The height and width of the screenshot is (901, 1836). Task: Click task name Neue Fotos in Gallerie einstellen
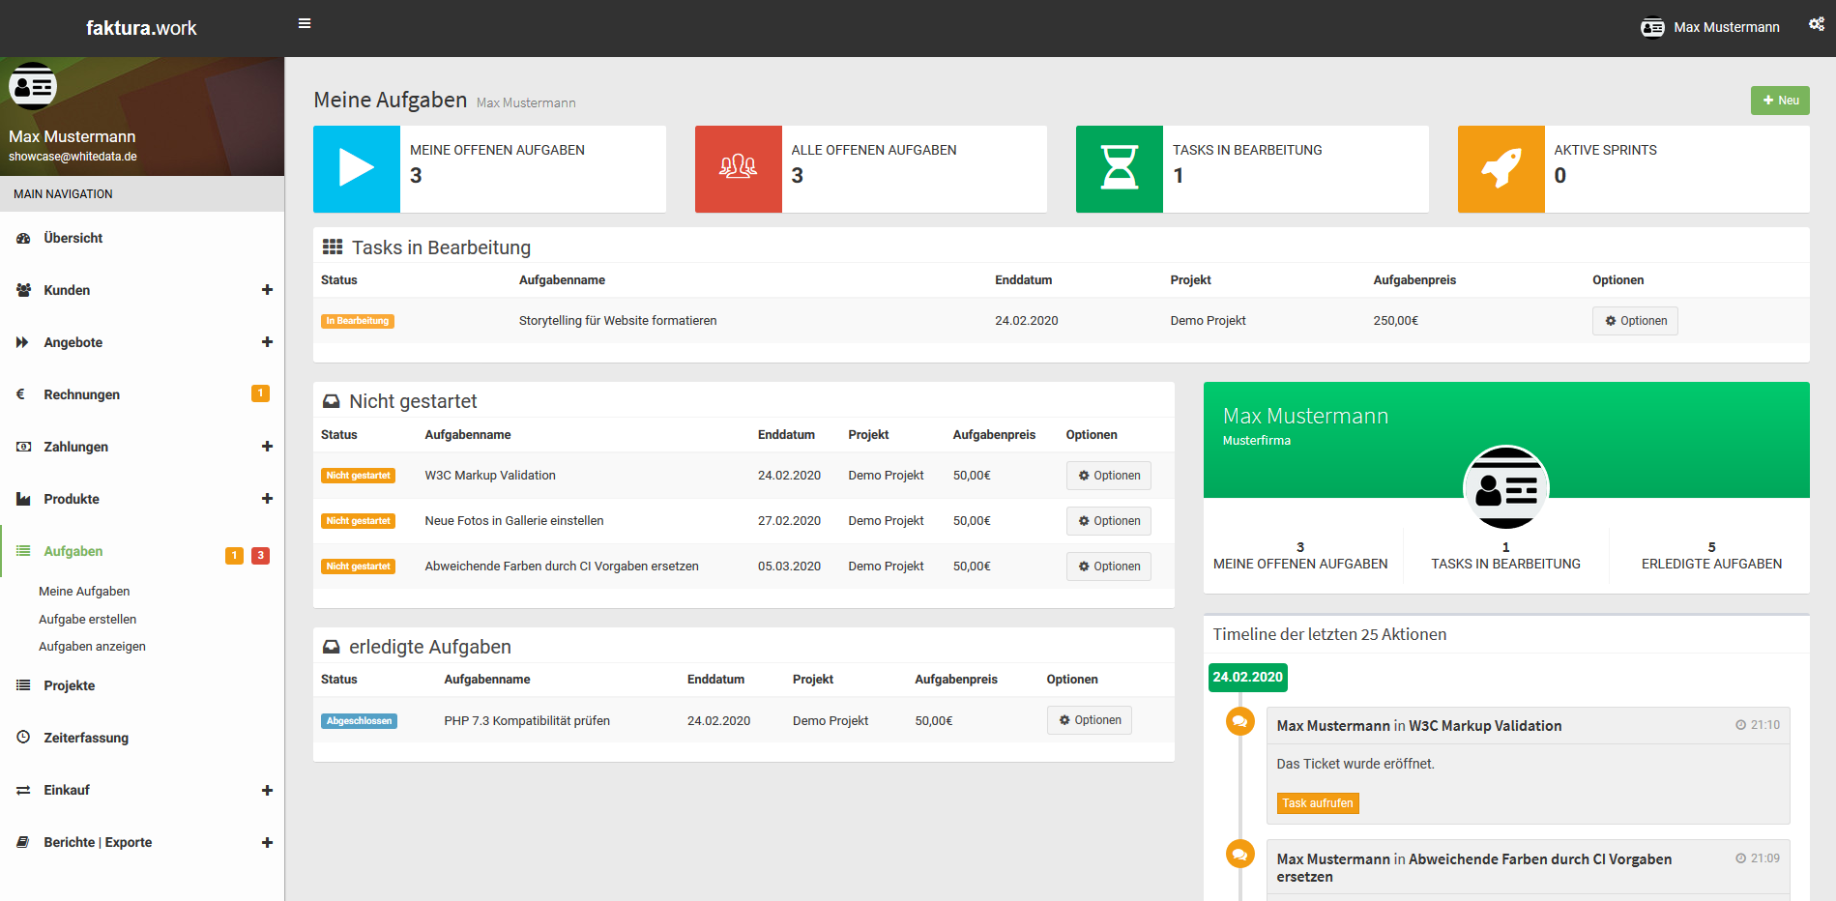click(x=514, y=521)
